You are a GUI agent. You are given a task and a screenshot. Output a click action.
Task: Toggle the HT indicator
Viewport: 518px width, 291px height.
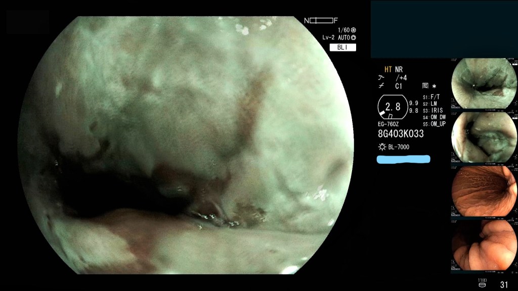[388, 69]
